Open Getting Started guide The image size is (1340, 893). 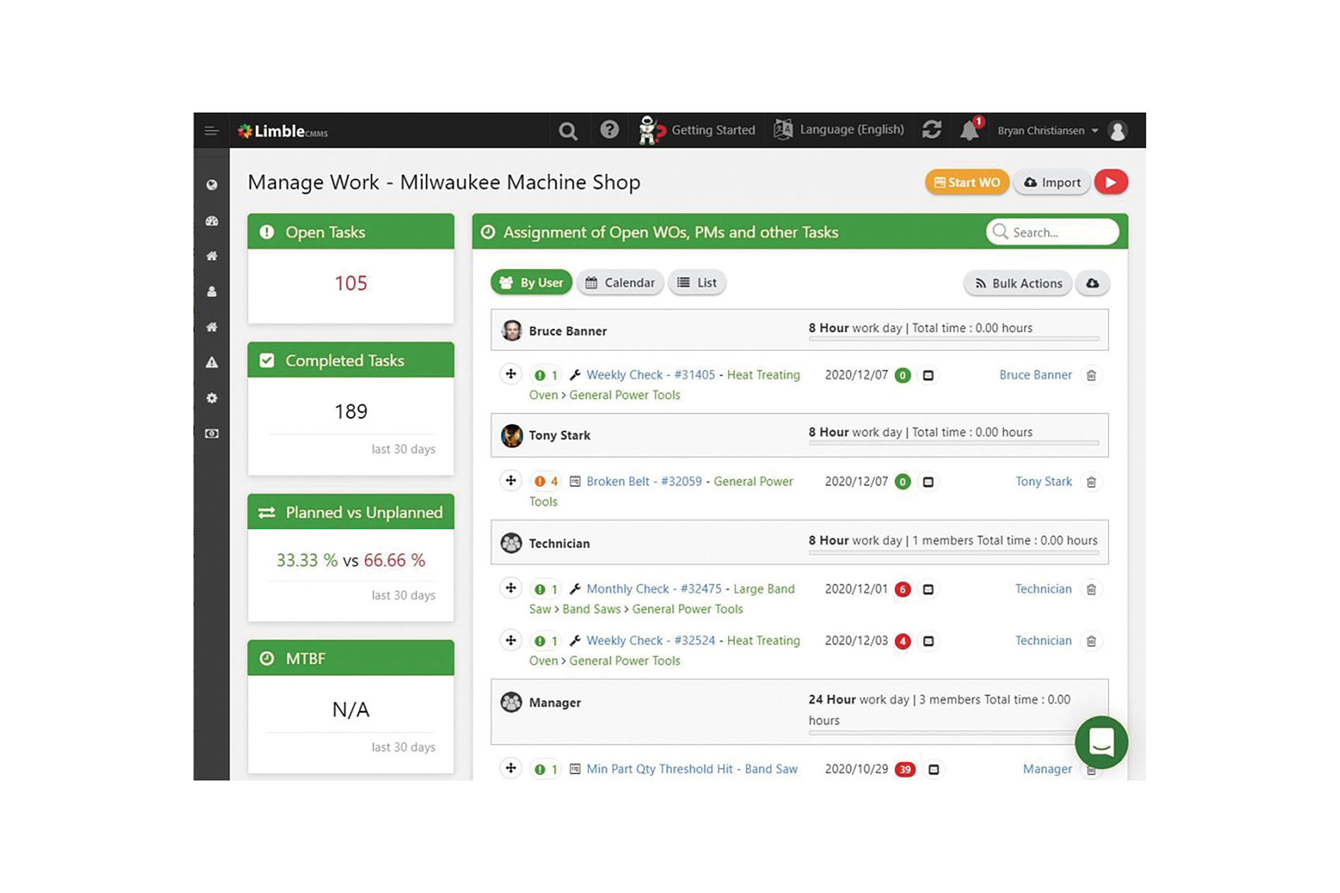(697, 130)
